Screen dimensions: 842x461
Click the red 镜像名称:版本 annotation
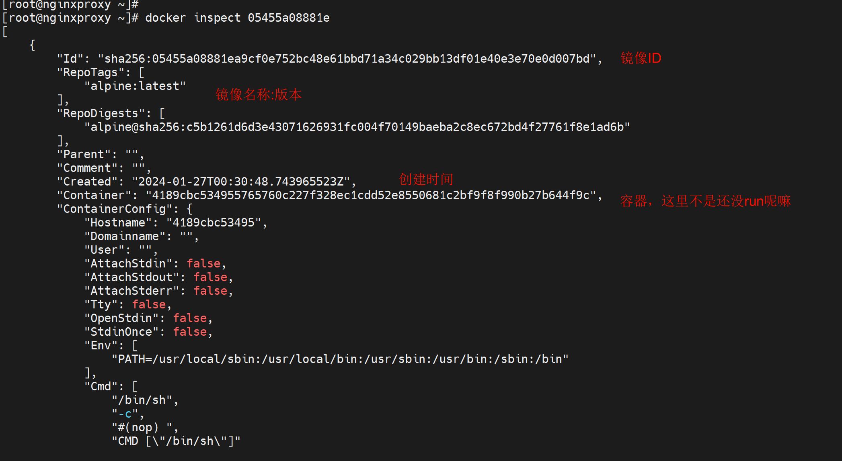pyautogui.click(x=259, y=95)
